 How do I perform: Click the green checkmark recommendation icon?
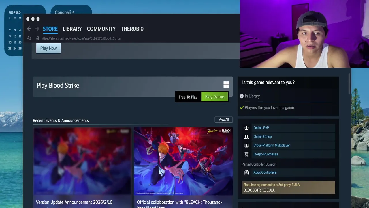point(242,107)
